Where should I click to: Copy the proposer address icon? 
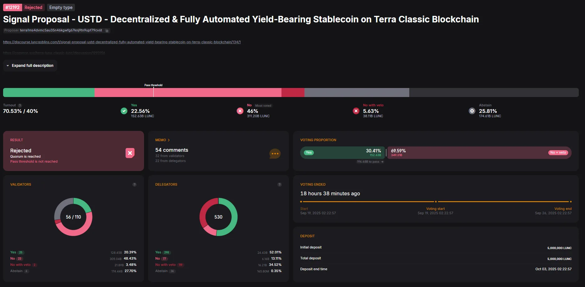(107, 30)
